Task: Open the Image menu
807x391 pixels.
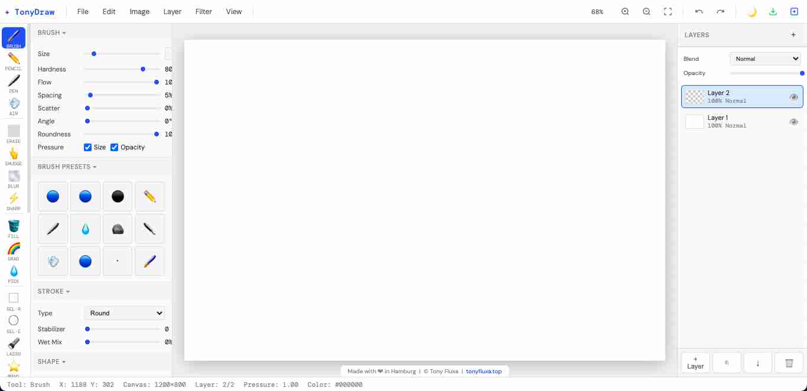Action: [139, 12]
